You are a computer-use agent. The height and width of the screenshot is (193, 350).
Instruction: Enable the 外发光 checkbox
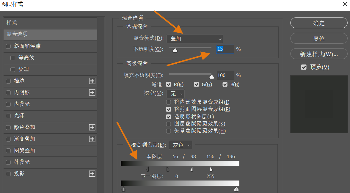tap(8, 162)
